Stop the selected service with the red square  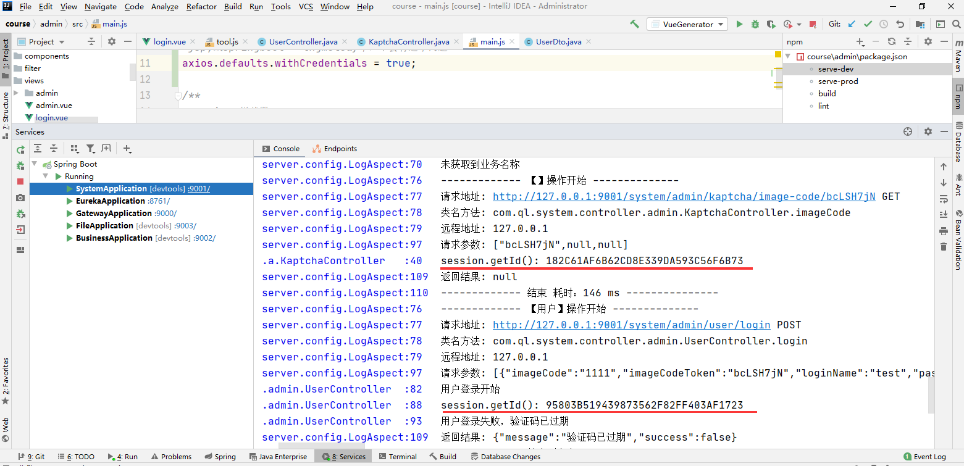point(20,181)
